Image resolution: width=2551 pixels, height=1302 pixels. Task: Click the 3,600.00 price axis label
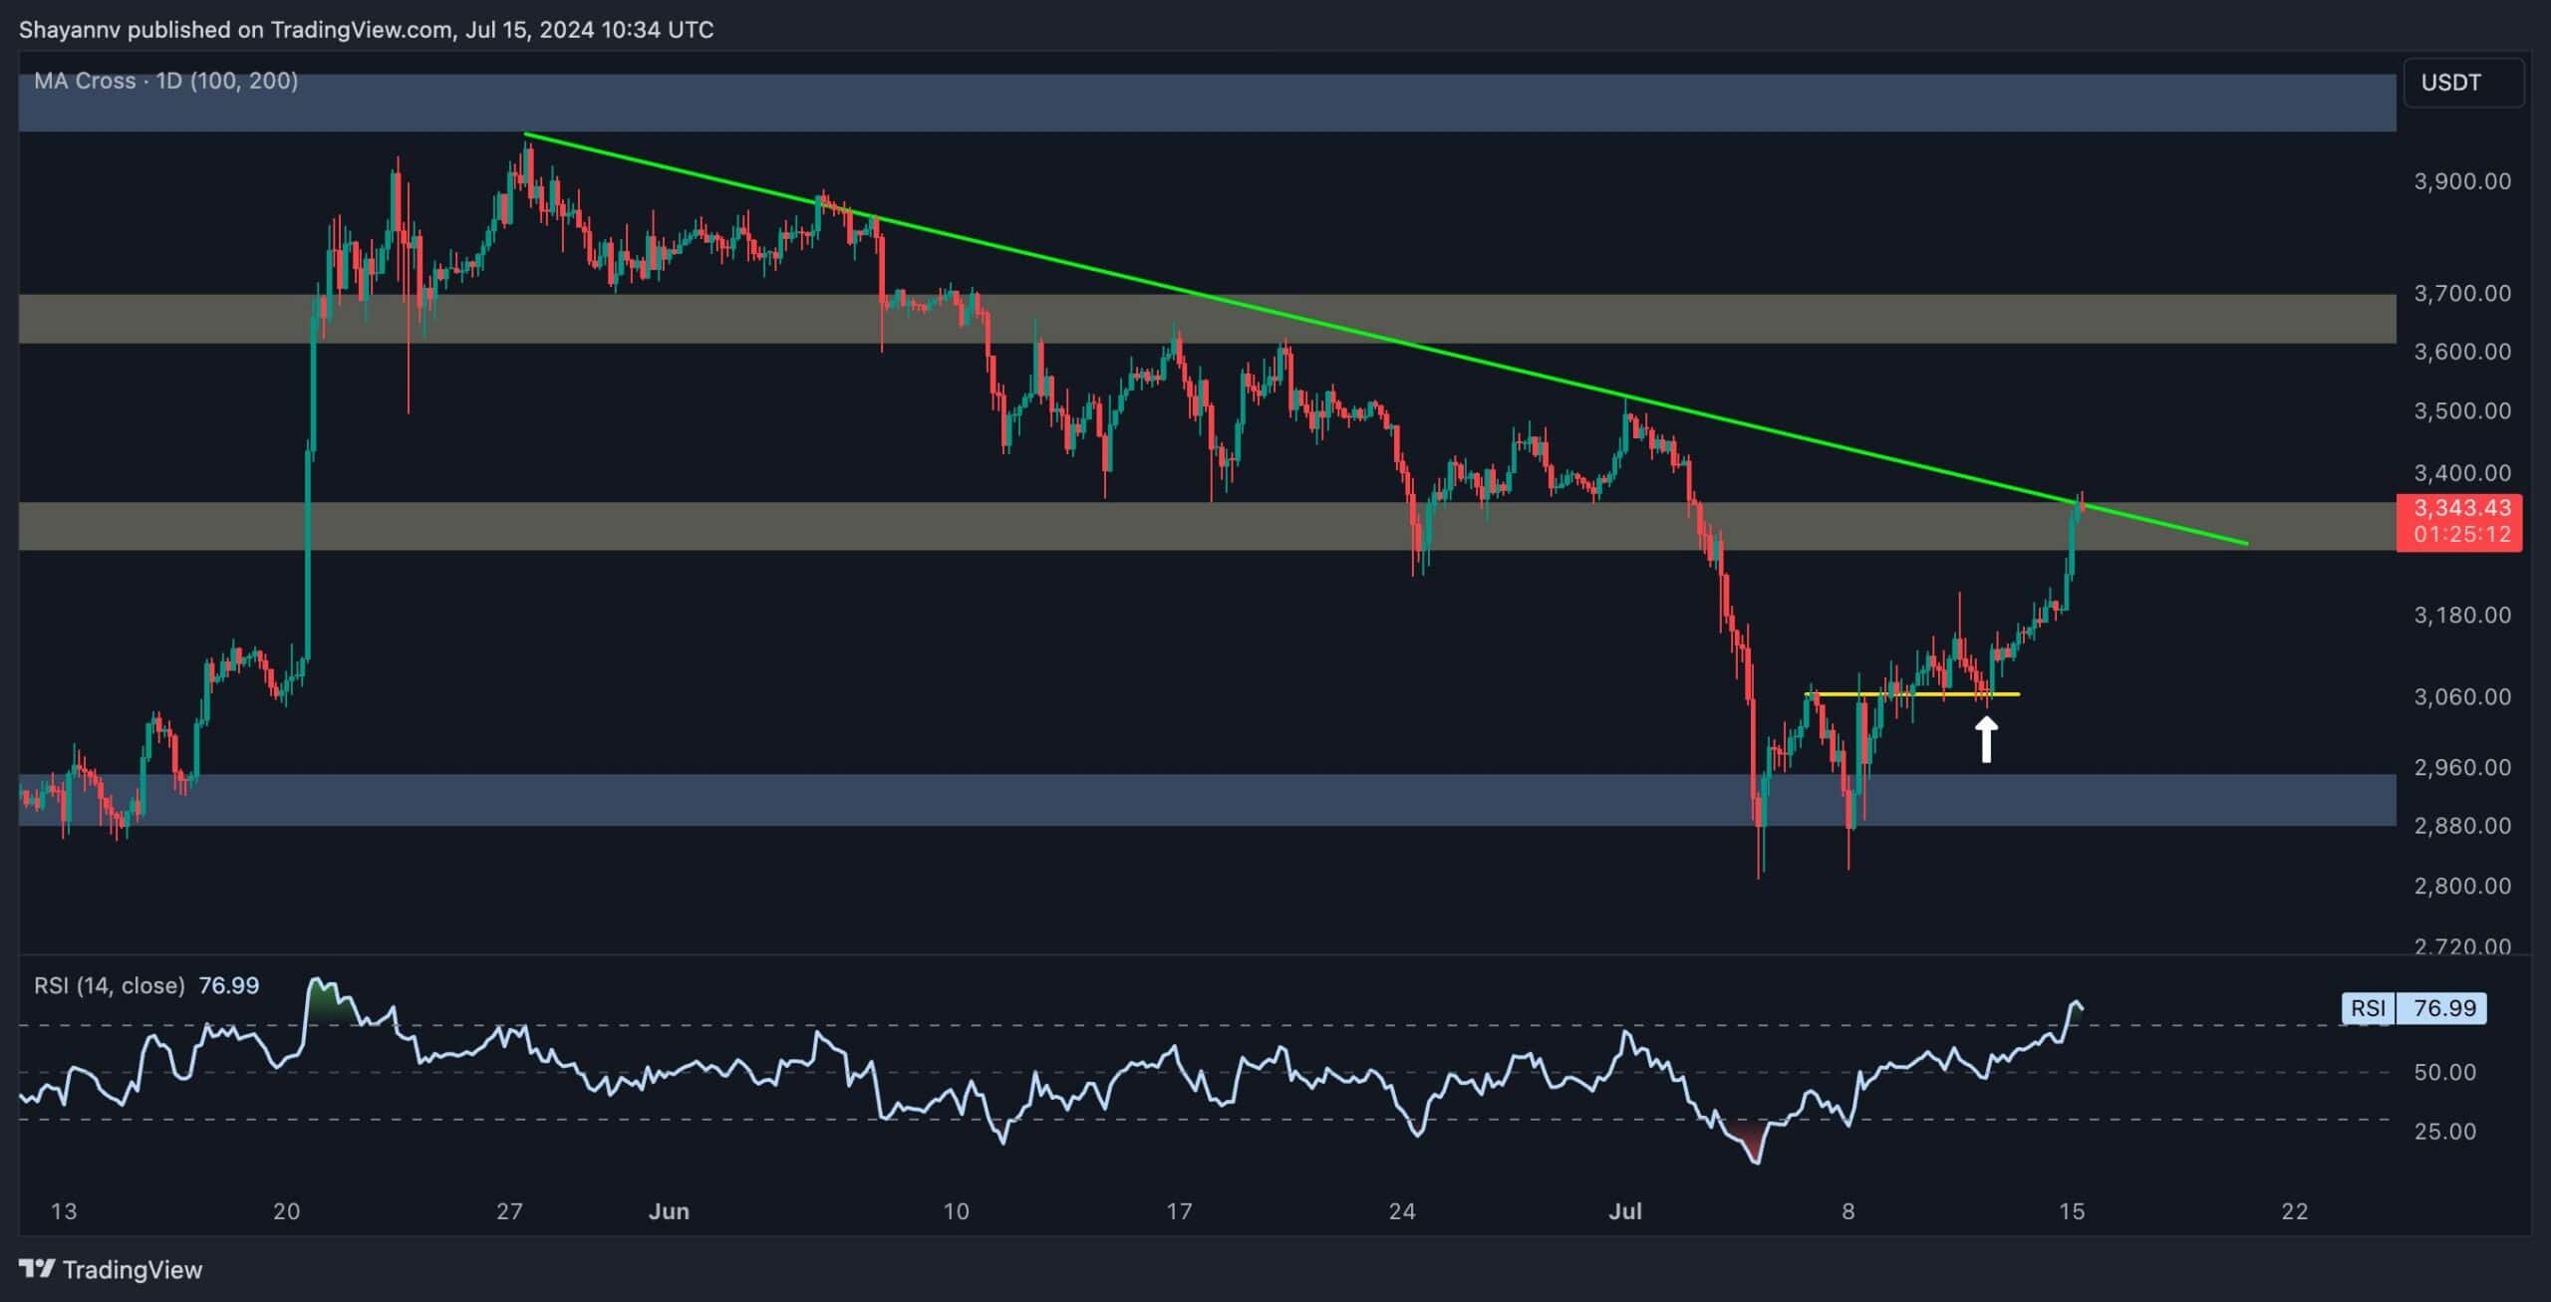(2462, 351)
